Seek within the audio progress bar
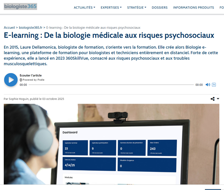Screen dimensions: 224x190 click(x=111, y=85)
